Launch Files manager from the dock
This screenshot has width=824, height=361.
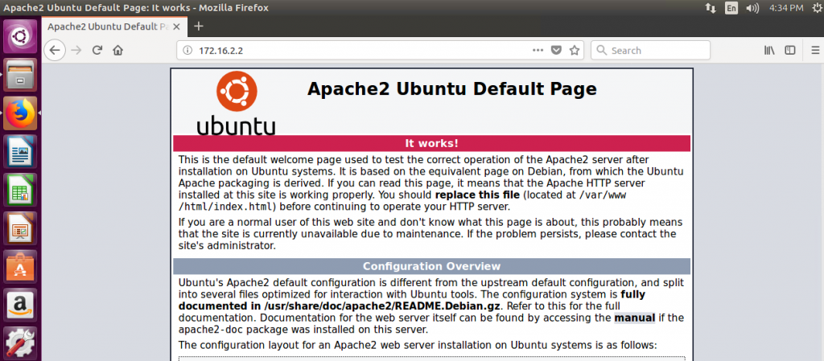tap(20, 75)
